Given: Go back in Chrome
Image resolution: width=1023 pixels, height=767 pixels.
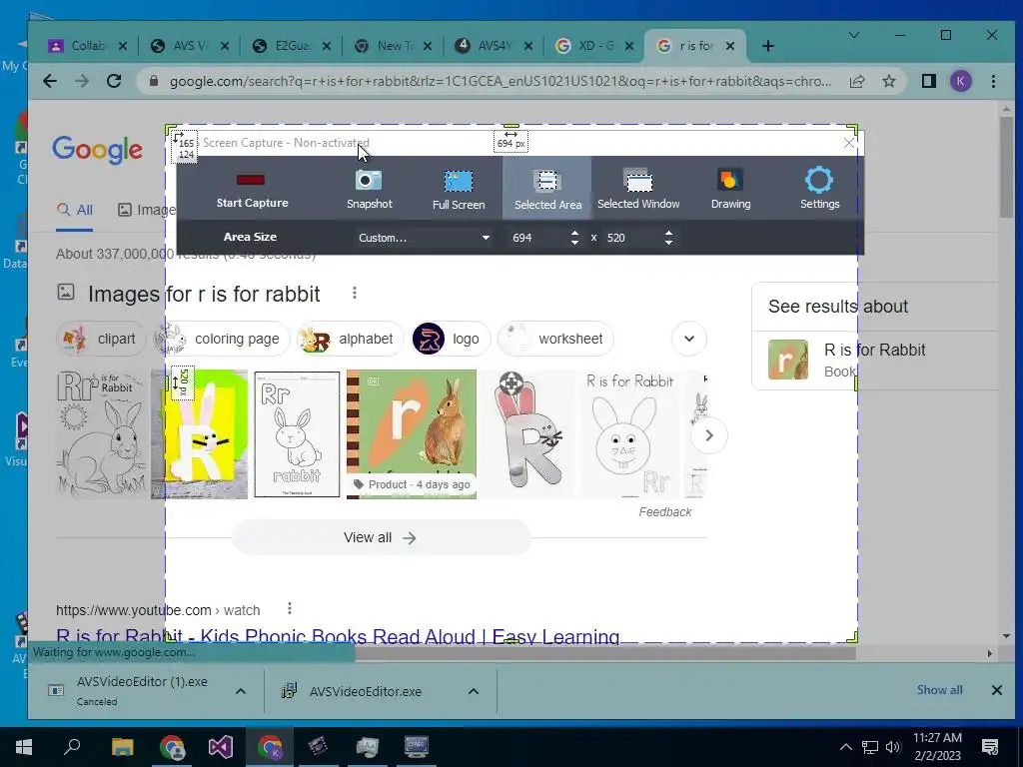Looking at the screenshot, I should (50, 81).
